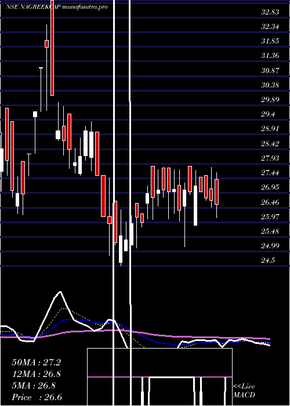Click the NSE NAGREEKCAP munafasutra.pro title text

(56, 7)
